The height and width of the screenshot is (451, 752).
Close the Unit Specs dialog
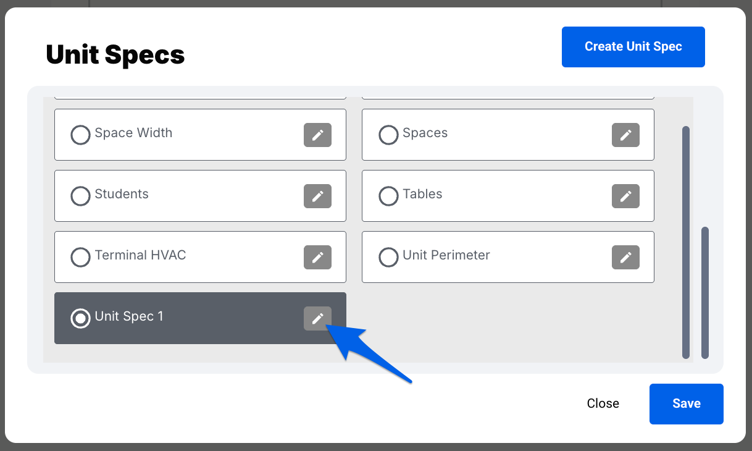[603, 403]
